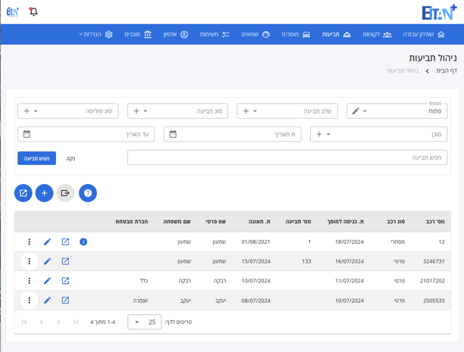Edit claim row 3246731
This screenshot has height=352, width=464.
click(x=47, y=261)
